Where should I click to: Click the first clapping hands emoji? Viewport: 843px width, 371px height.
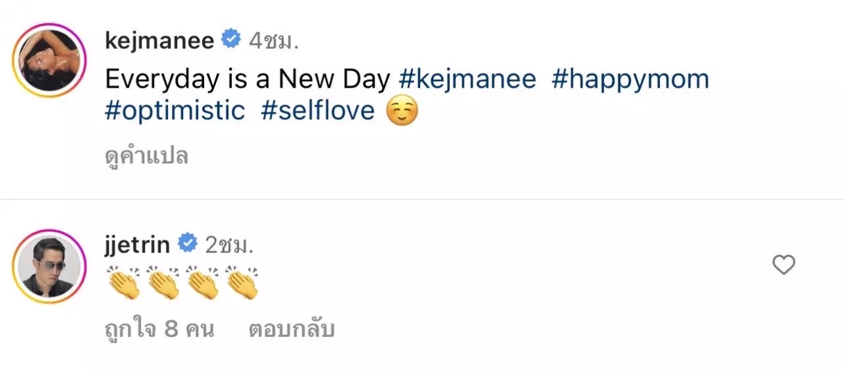pyautogui.click(x=124, y=284)
